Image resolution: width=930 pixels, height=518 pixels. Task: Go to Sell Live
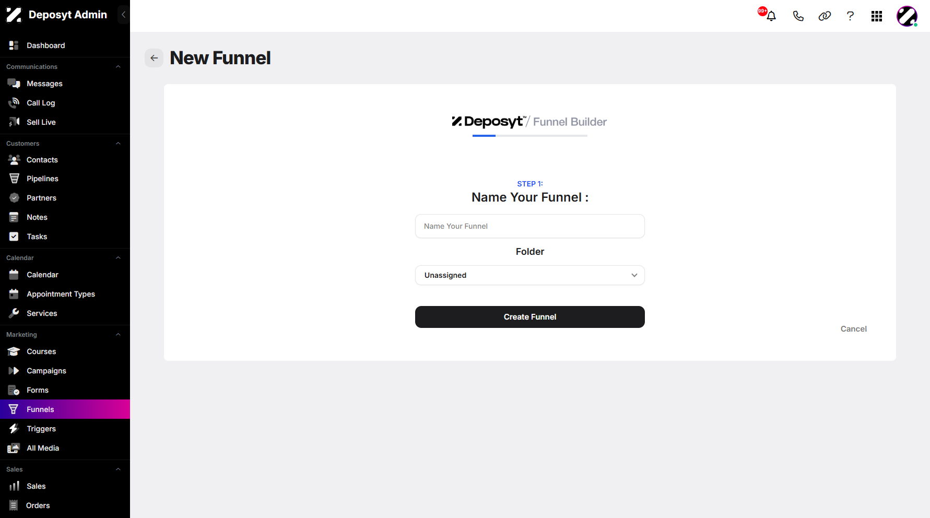[65, 122]
